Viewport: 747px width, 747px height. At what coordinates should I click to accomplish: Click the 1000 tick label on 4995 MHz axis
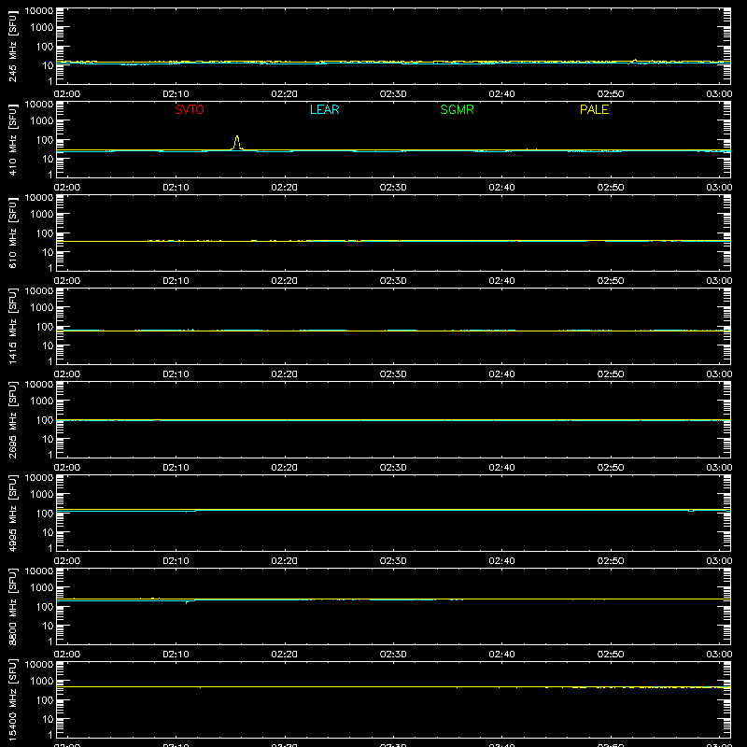(x=42, y=495)
